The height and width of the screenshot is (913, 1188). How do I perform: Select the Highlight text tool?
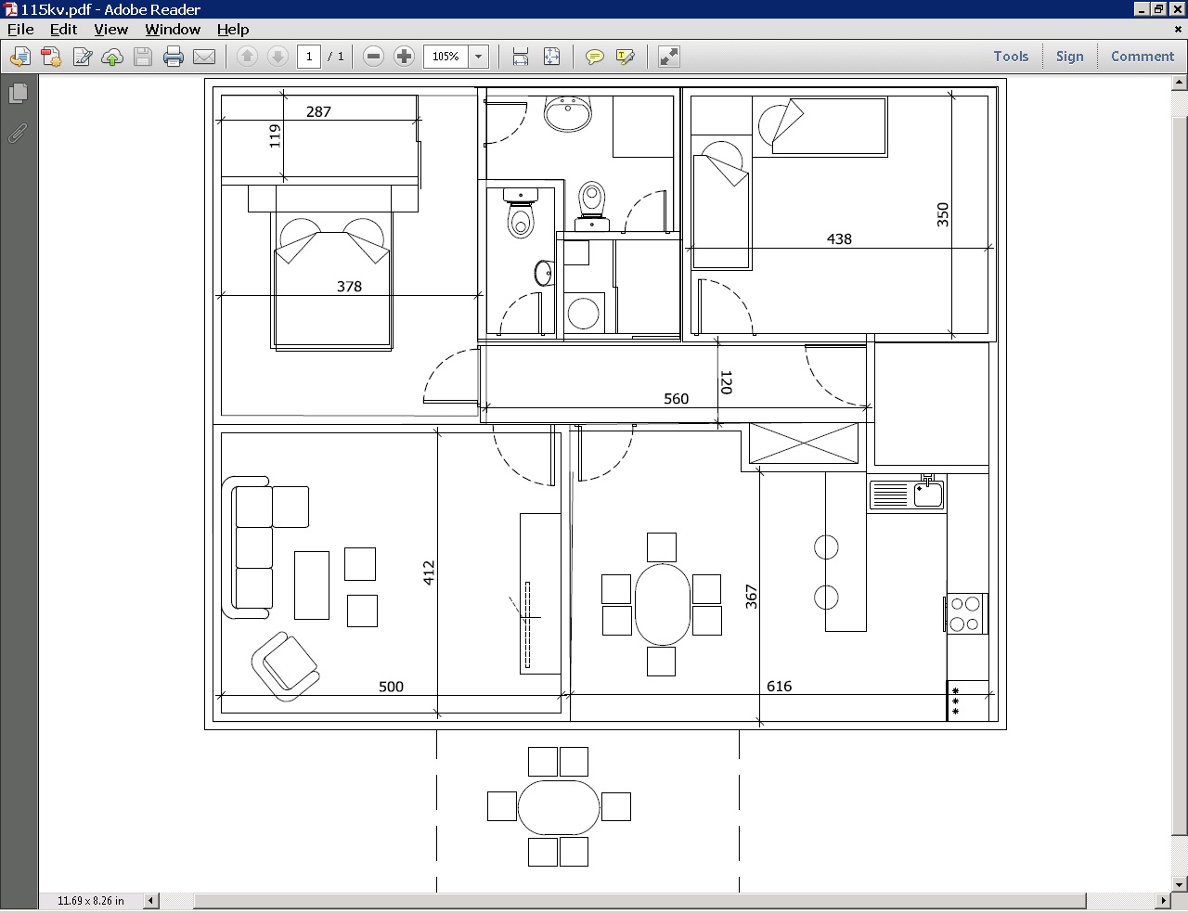tap(626, 58)
